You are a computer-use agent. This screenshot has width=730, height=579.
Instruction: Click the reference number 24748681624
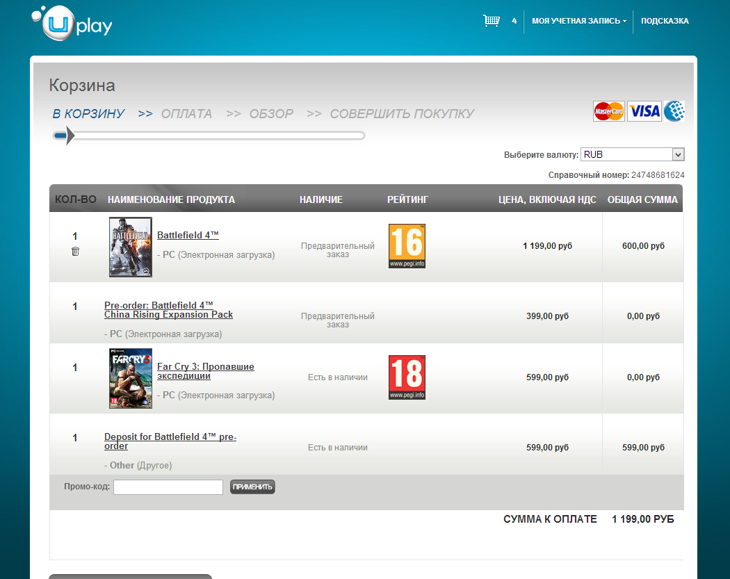click(x=658, y=175)
